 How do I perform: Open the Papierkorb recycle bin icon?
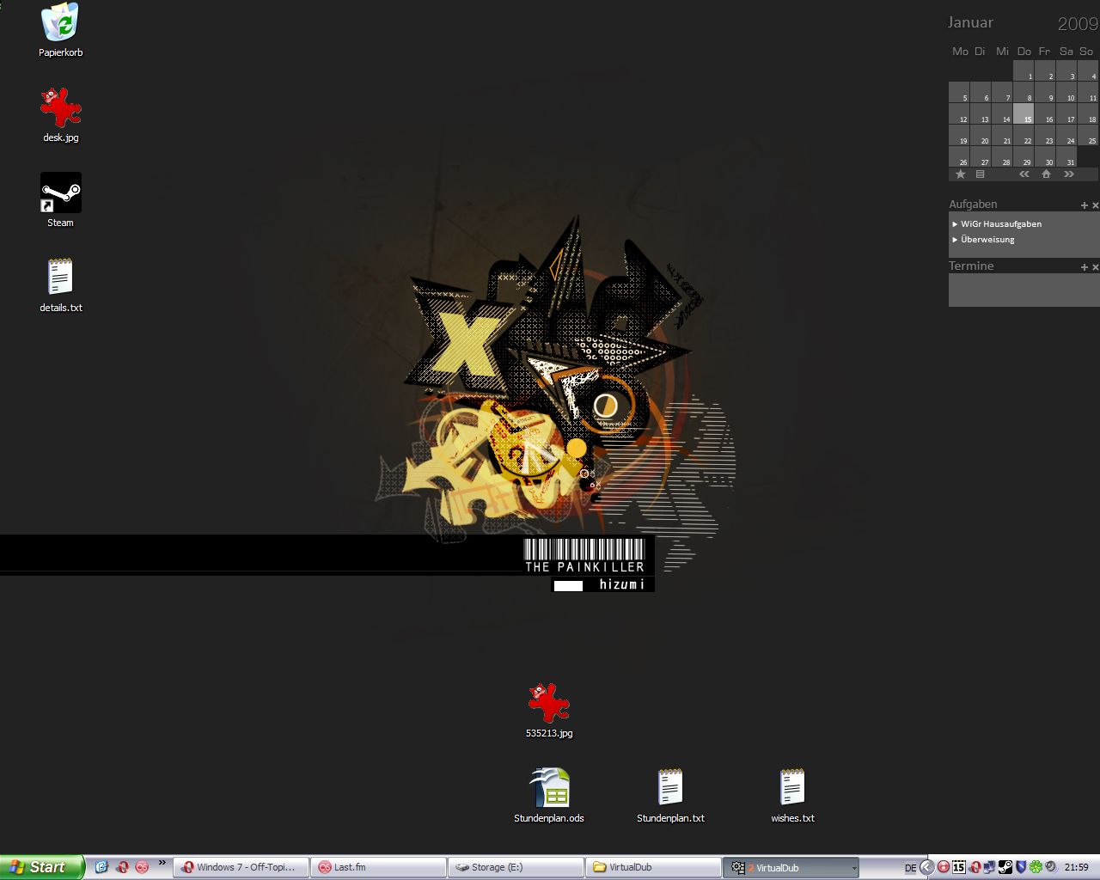[60, 24]
